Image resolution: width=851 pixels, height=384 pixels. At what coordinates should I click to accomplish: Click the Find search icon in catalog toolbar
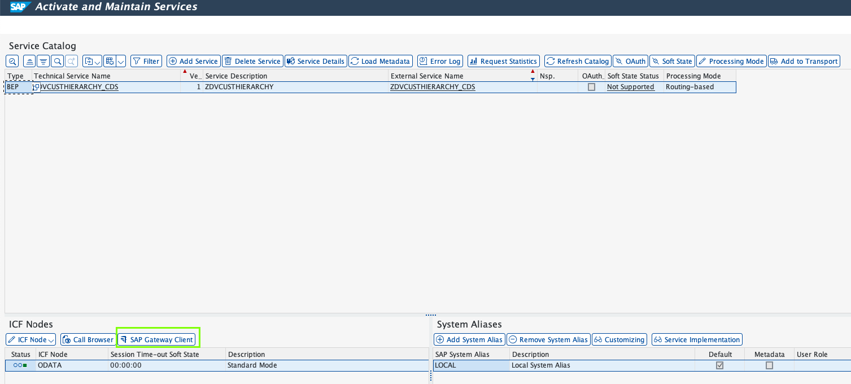(57, 61)
